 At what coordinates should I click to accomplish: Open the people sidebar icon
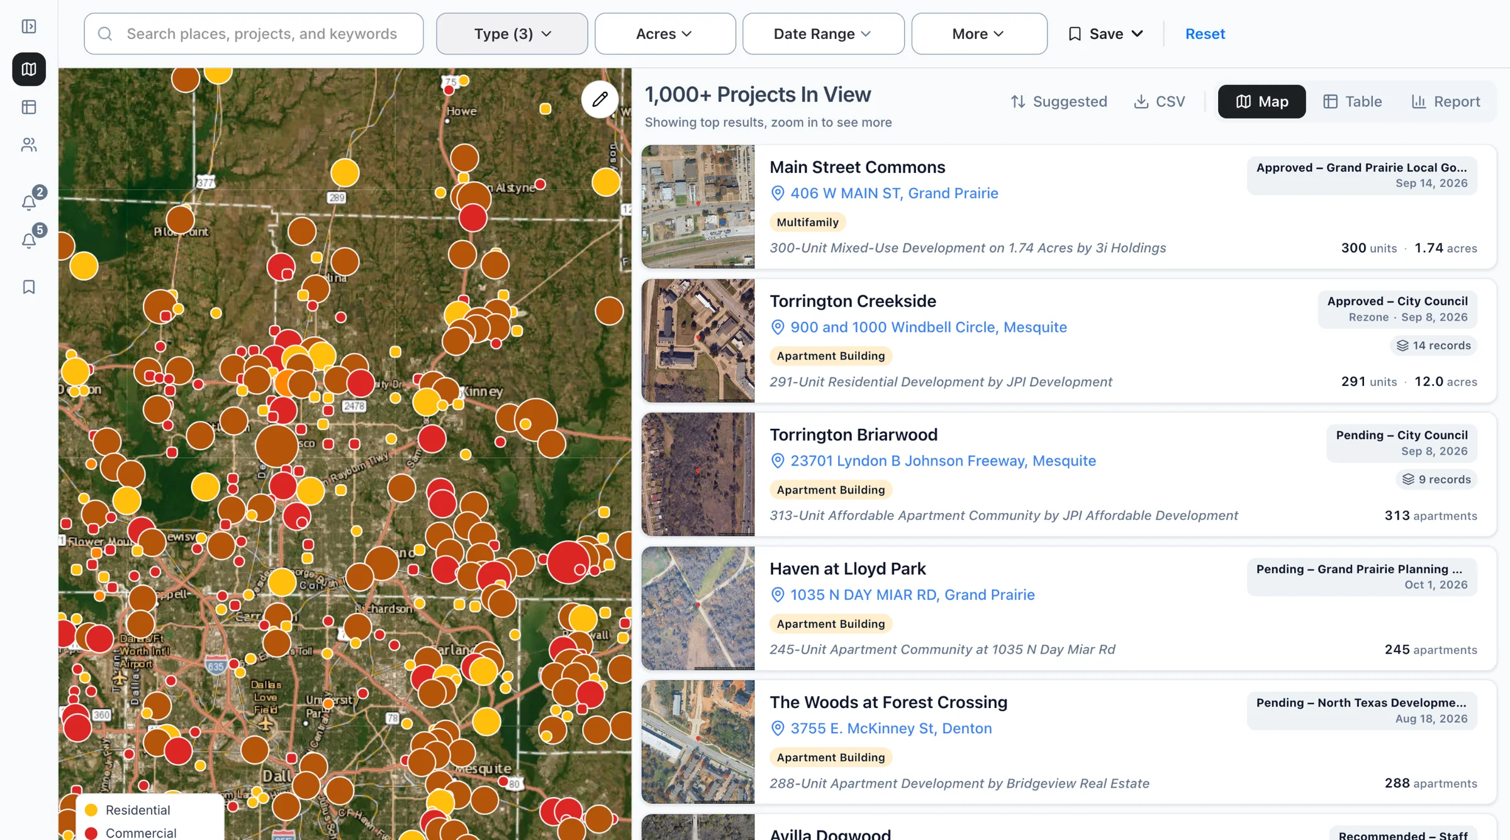tap(29, 145)
